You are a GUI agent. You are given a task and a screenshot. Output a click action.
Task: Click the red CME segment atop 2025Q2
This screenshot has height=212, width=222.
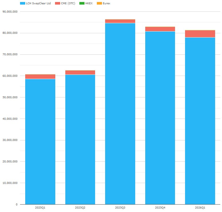click(x=80, y=72)
